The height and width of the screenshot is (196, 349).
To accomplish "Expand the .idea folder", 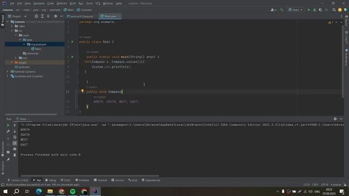I will click(12, 26).
